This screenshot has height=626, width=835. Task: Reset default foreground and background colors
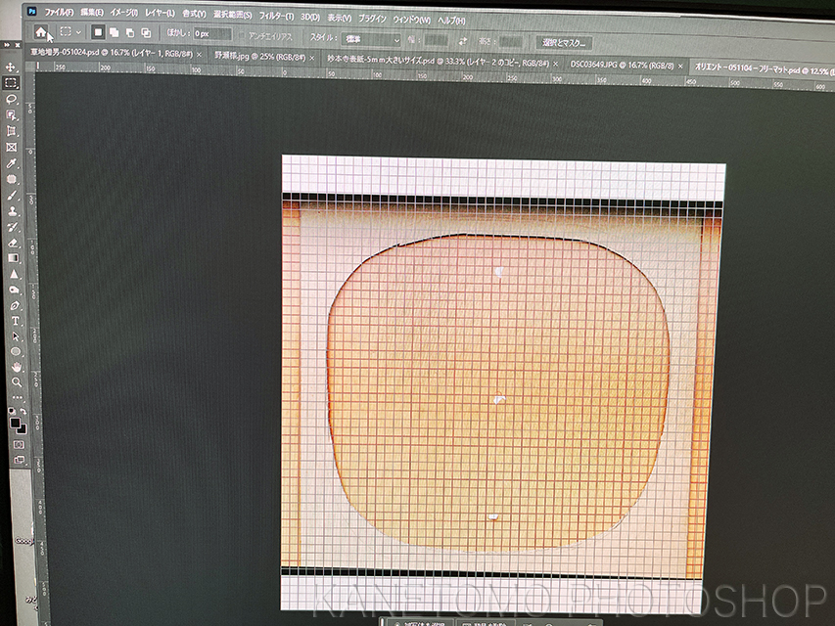pos(12,412)
